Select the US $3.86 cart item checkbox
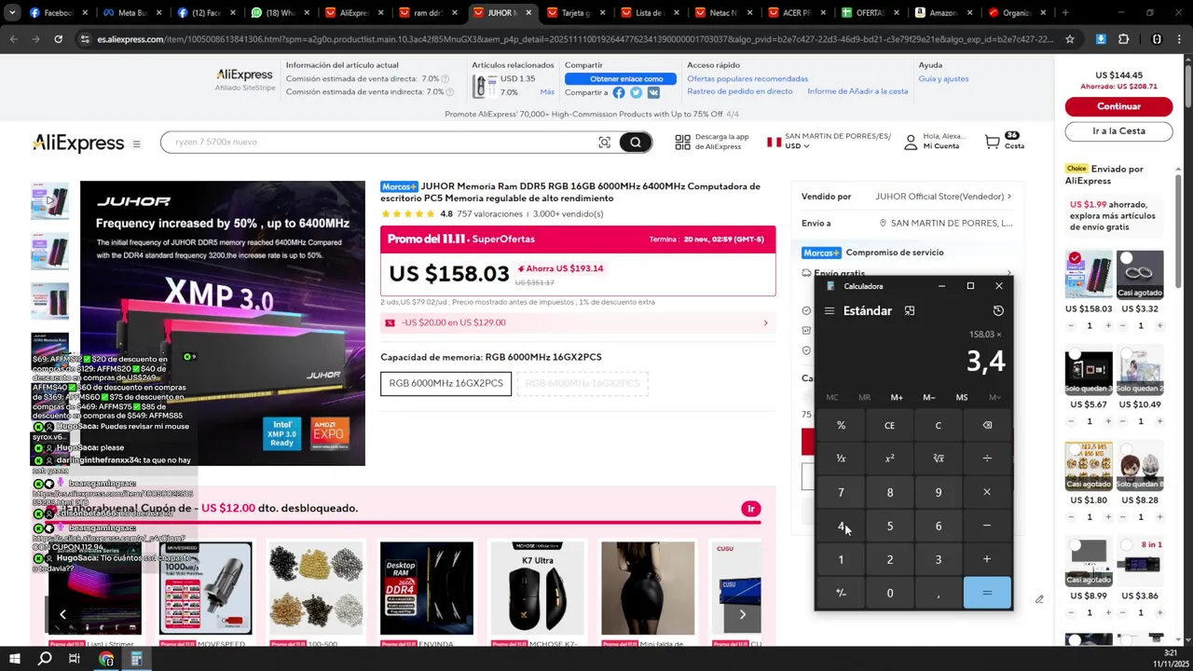This screenshot has width=1193, height=671. 1126,547
